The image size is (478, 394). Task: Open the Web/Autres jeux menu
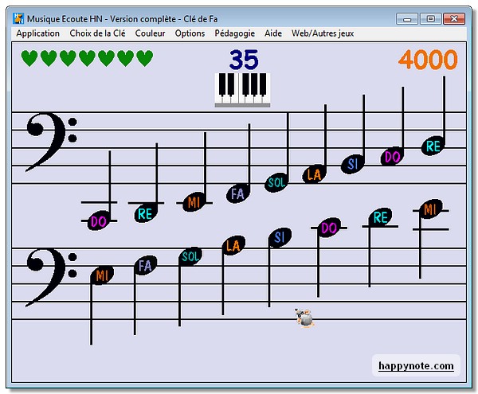tap(323, 33)
